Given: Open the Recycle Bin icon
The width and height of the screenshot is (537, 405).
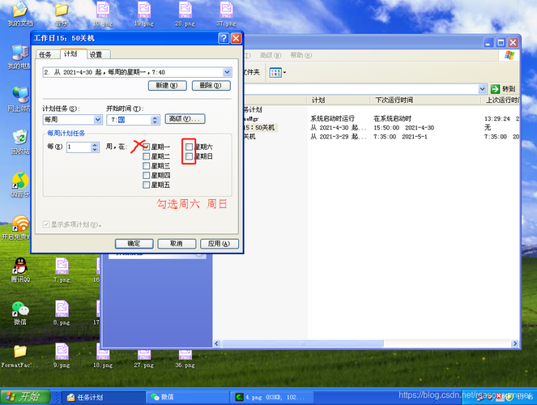Looking at the screenshot, I should (x=19, y=138).
